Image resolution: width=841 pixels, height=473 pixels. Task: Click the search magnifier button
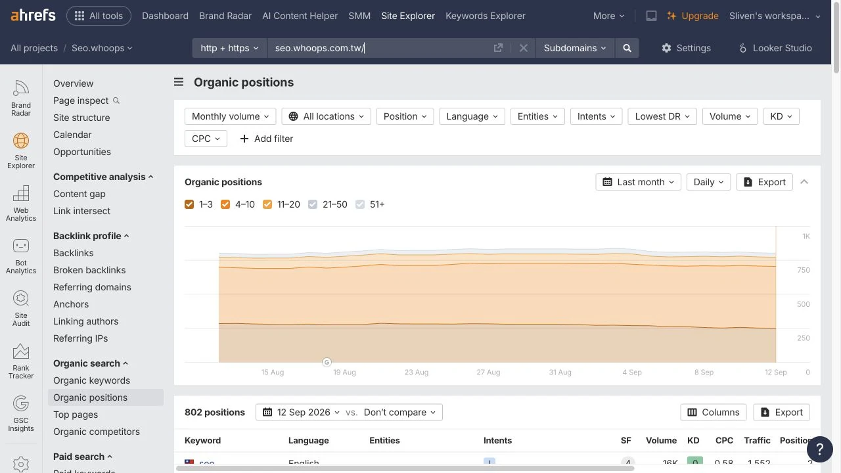point(627,48)
